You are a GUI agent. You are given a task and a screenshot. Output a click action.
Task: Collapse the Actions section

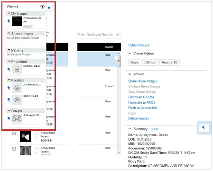tap(130, 74)
